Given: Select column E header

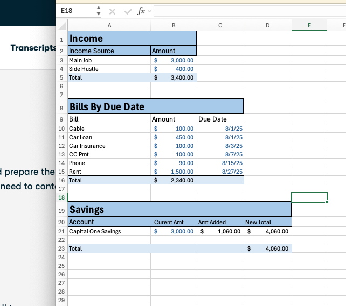Looking at the screenshot, I should (309, 25).
